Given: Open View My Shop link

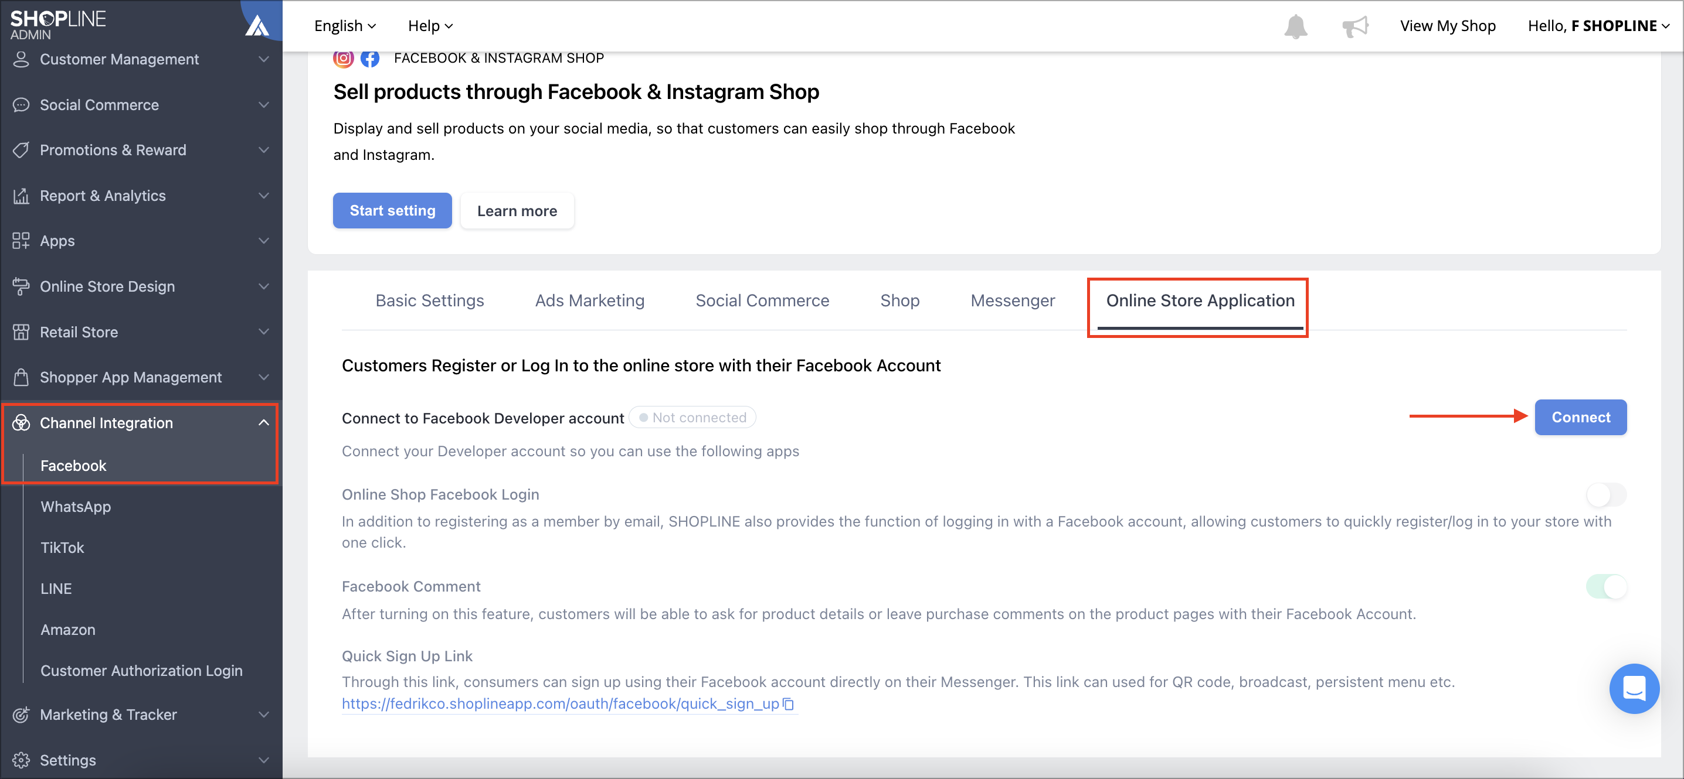Looking at the screenshot, I should point(1447,26).
